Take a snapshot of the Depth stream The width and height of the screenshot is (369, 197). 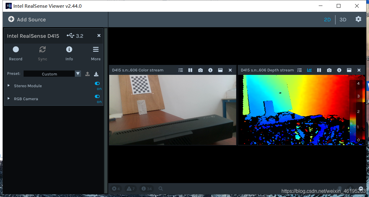[329, 70]
